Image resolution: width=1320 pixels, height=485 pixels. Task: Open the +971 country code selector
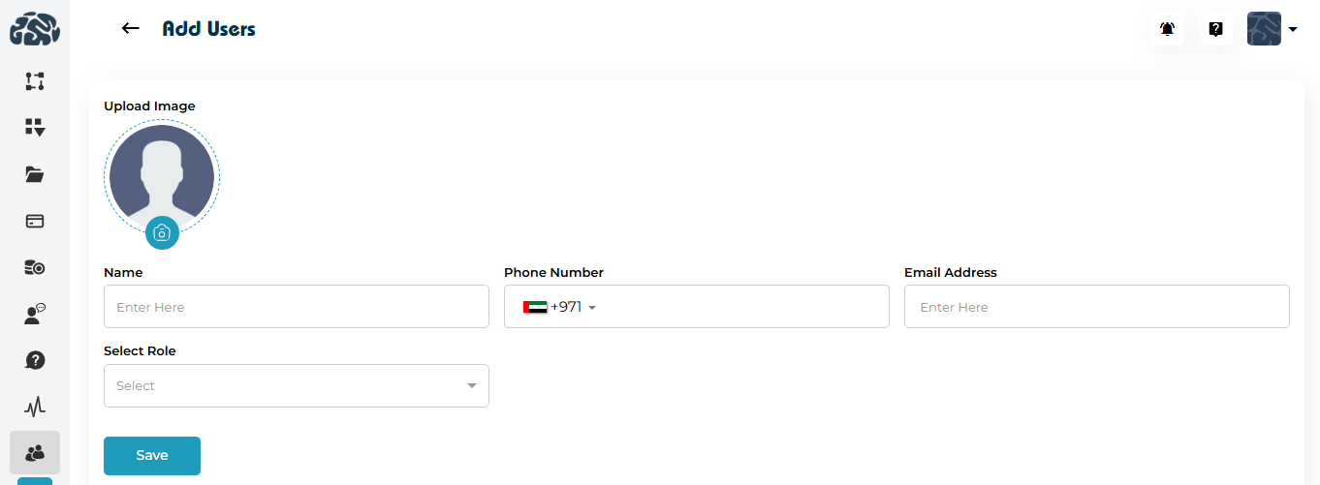(559, 307)
